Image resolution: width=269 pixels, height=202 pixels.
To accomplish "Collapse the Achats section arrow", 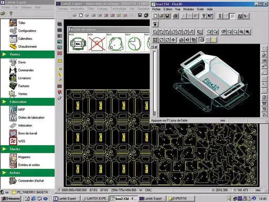I will click(x=4, y=173).
